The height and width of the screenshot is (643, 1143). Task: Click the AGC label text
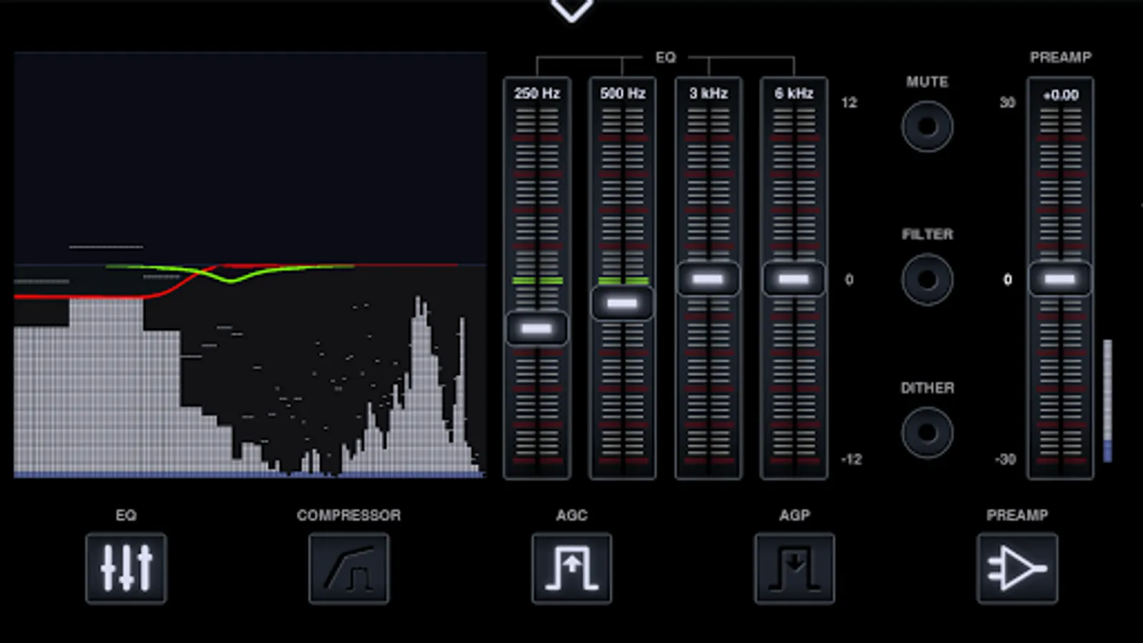pos(571,515)
